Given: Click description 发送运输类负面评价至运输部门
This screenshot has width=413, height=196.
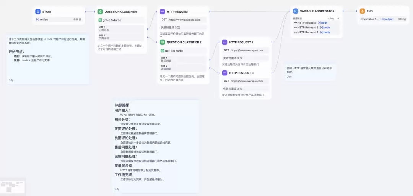Looking at the screenshot, I should [241, 64].
